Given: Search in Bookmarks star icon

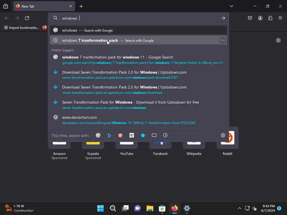Looking at the screenshot, I should coord(143,135).
